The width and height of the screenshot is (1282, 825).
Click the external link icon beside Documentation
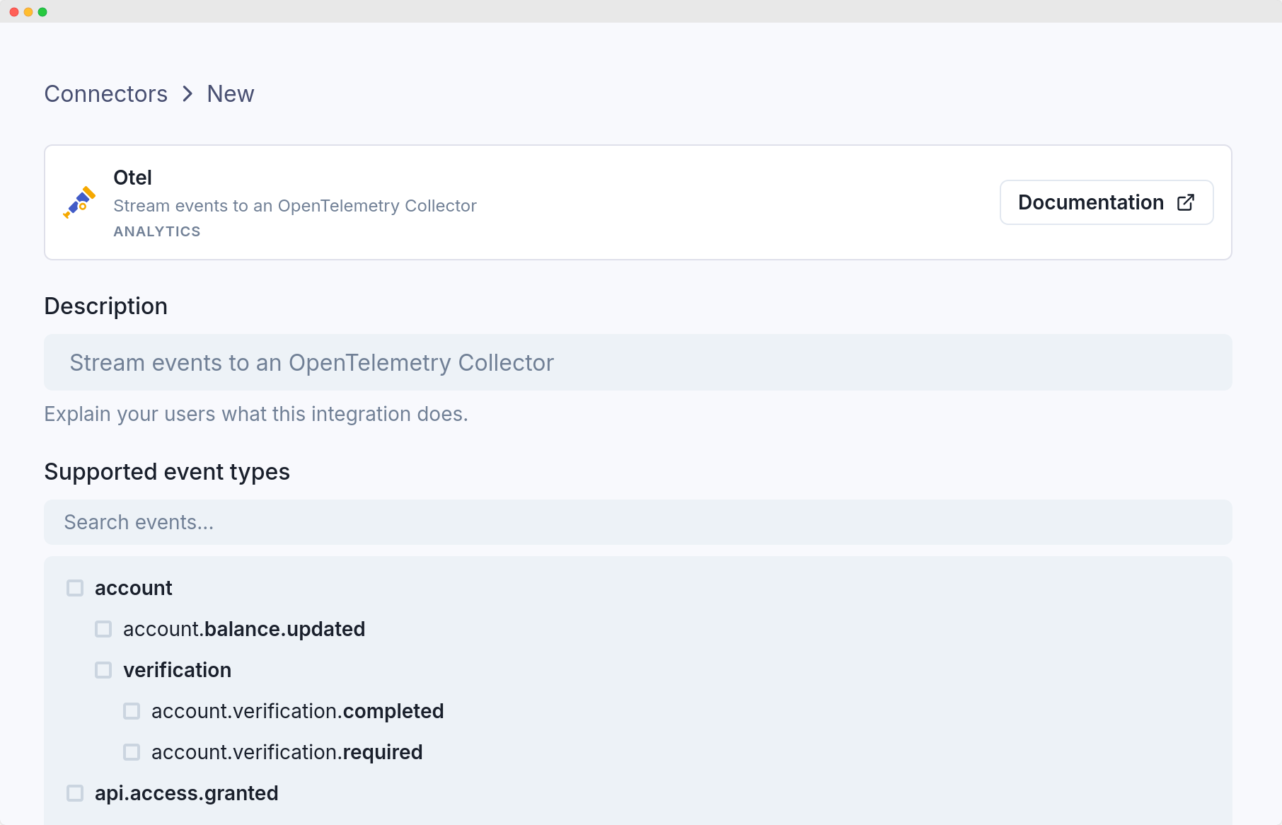point(1186,202)
